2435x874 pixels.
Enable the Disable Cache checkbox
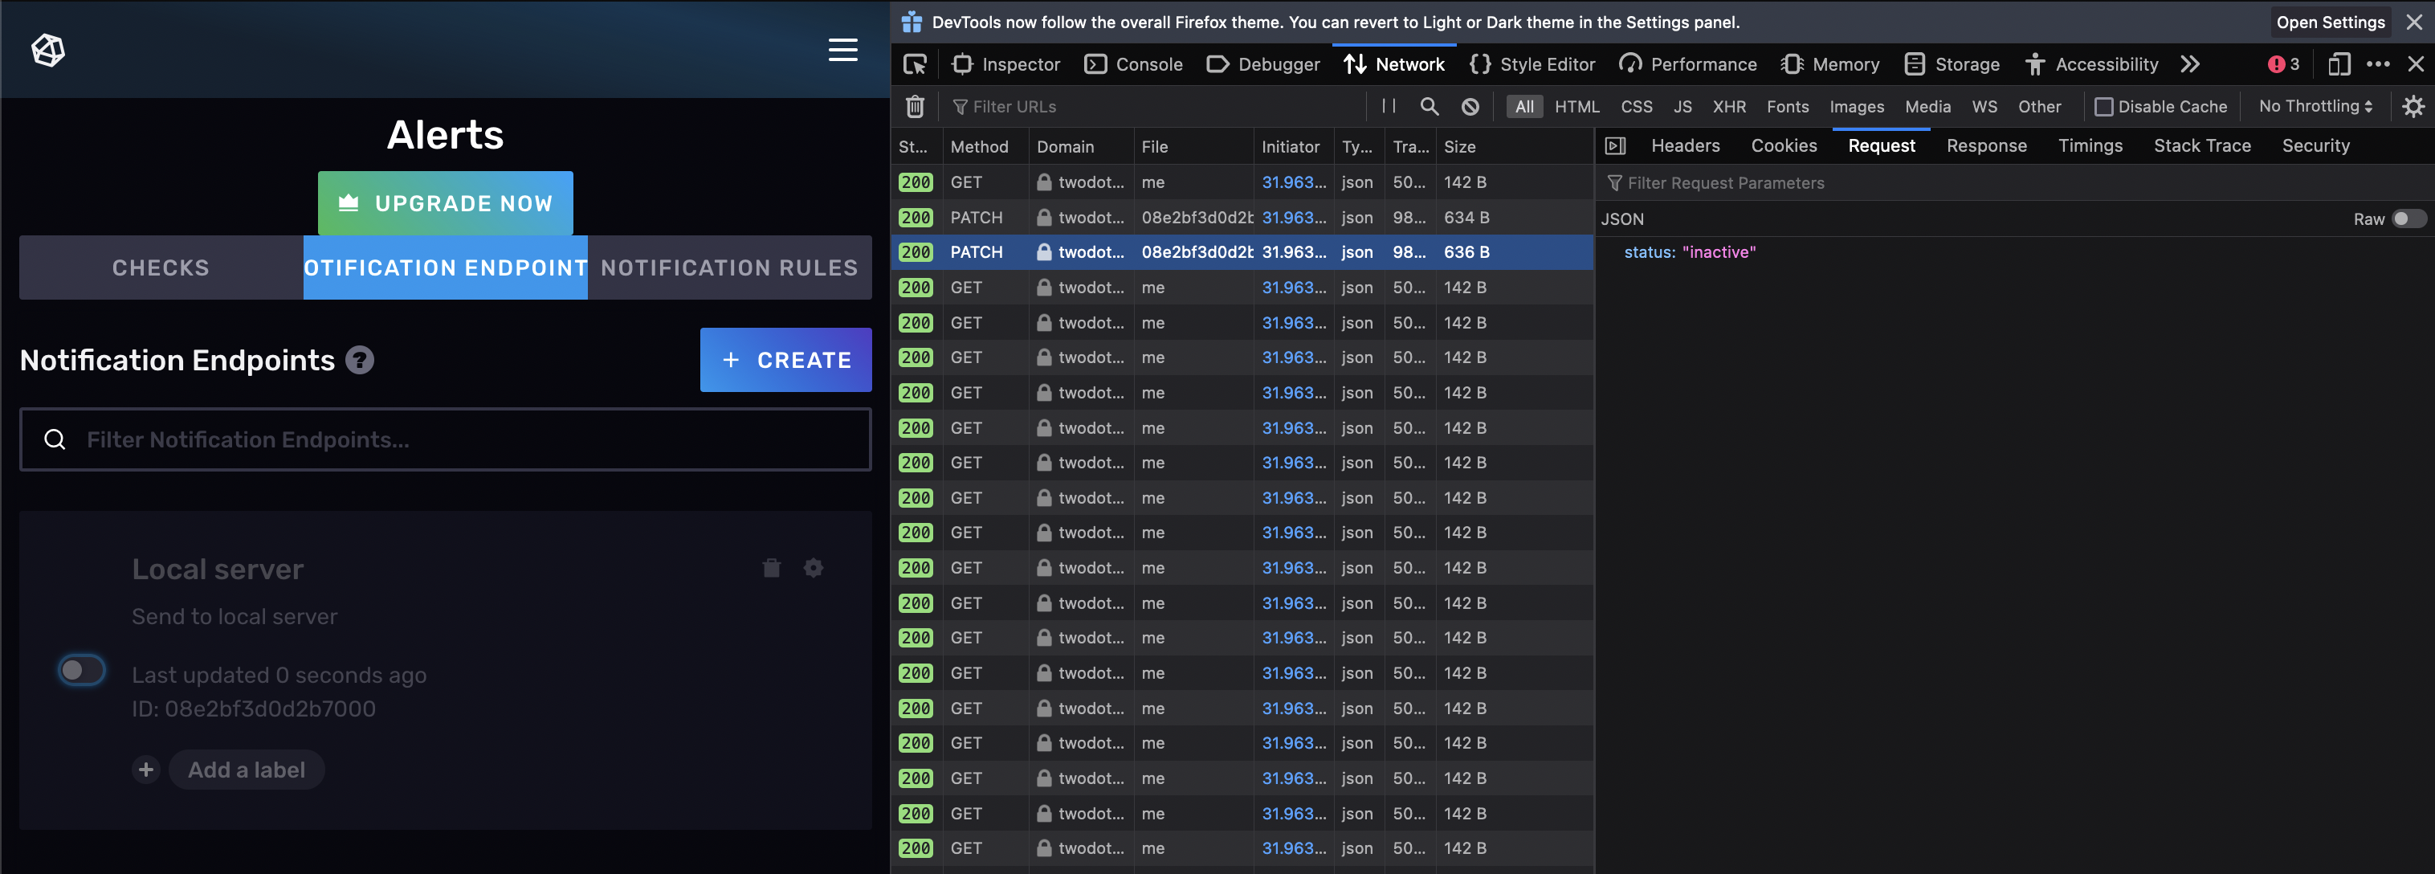(x=2105, y=106)
